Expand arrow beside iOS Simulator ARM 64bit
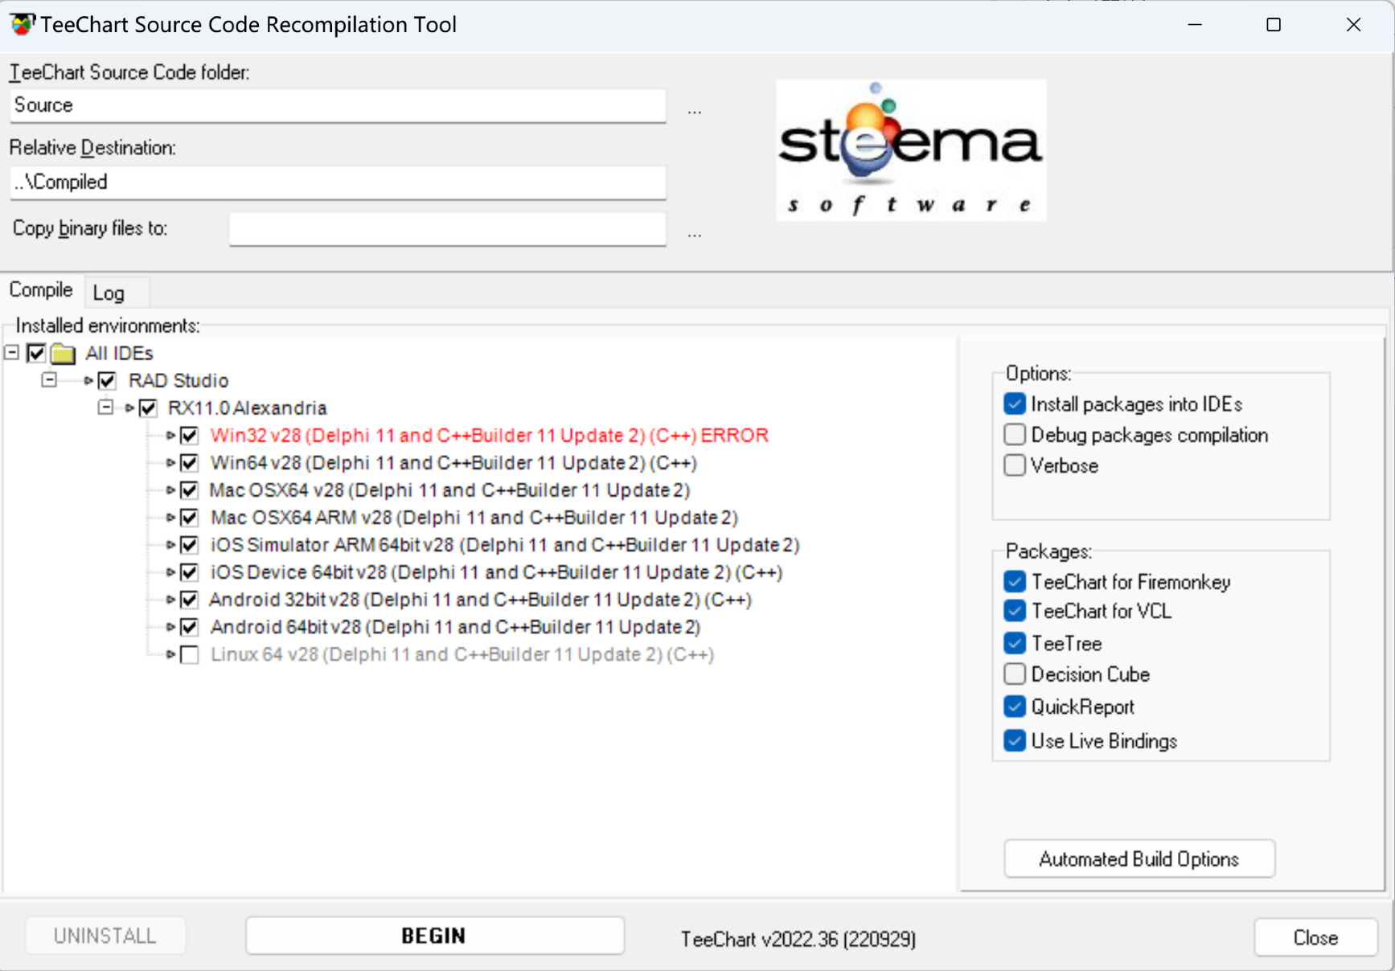This screenshot has height=971, width=1395. (170, 544)
